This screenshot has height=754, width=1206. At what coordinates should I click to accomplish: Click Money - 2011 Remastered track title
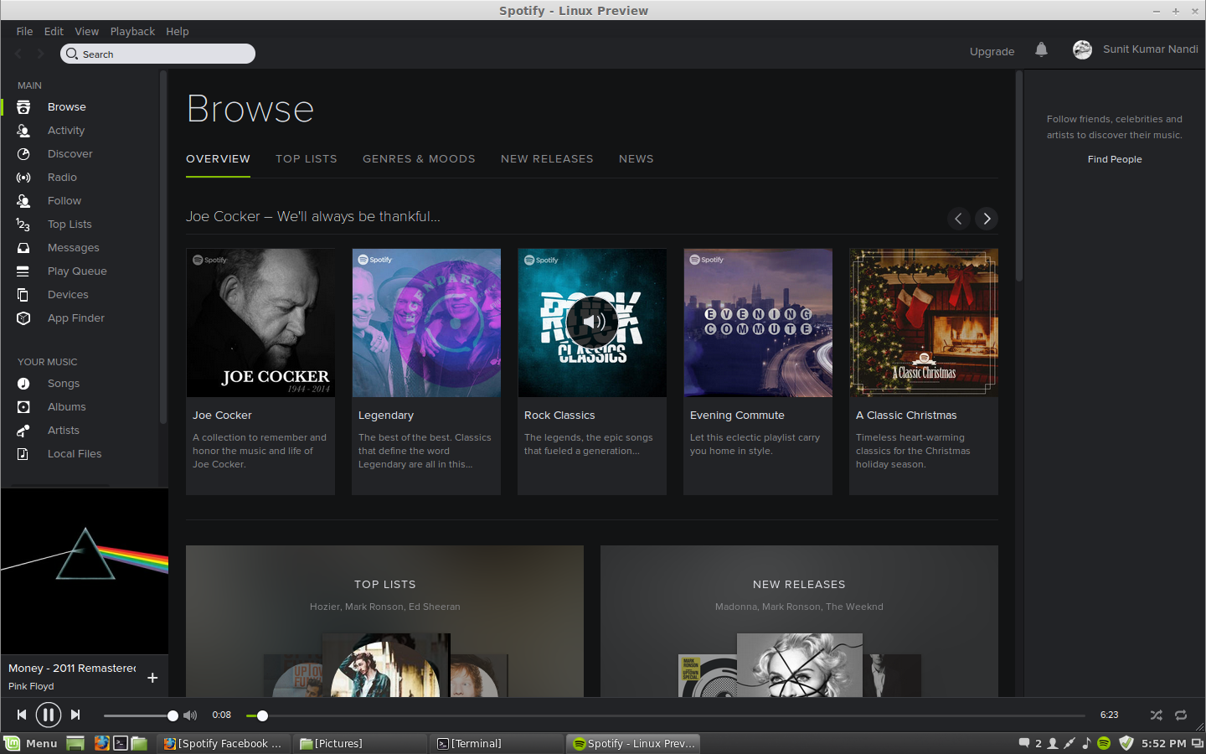[73, 668]
